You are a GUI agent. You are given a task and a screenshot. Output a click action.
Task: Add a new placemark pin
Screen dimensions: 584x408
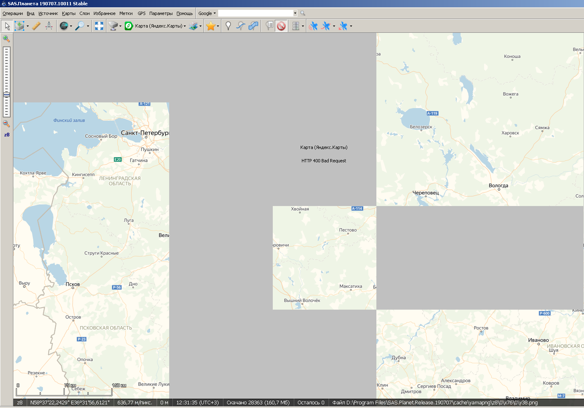click(x=228, y=26)
